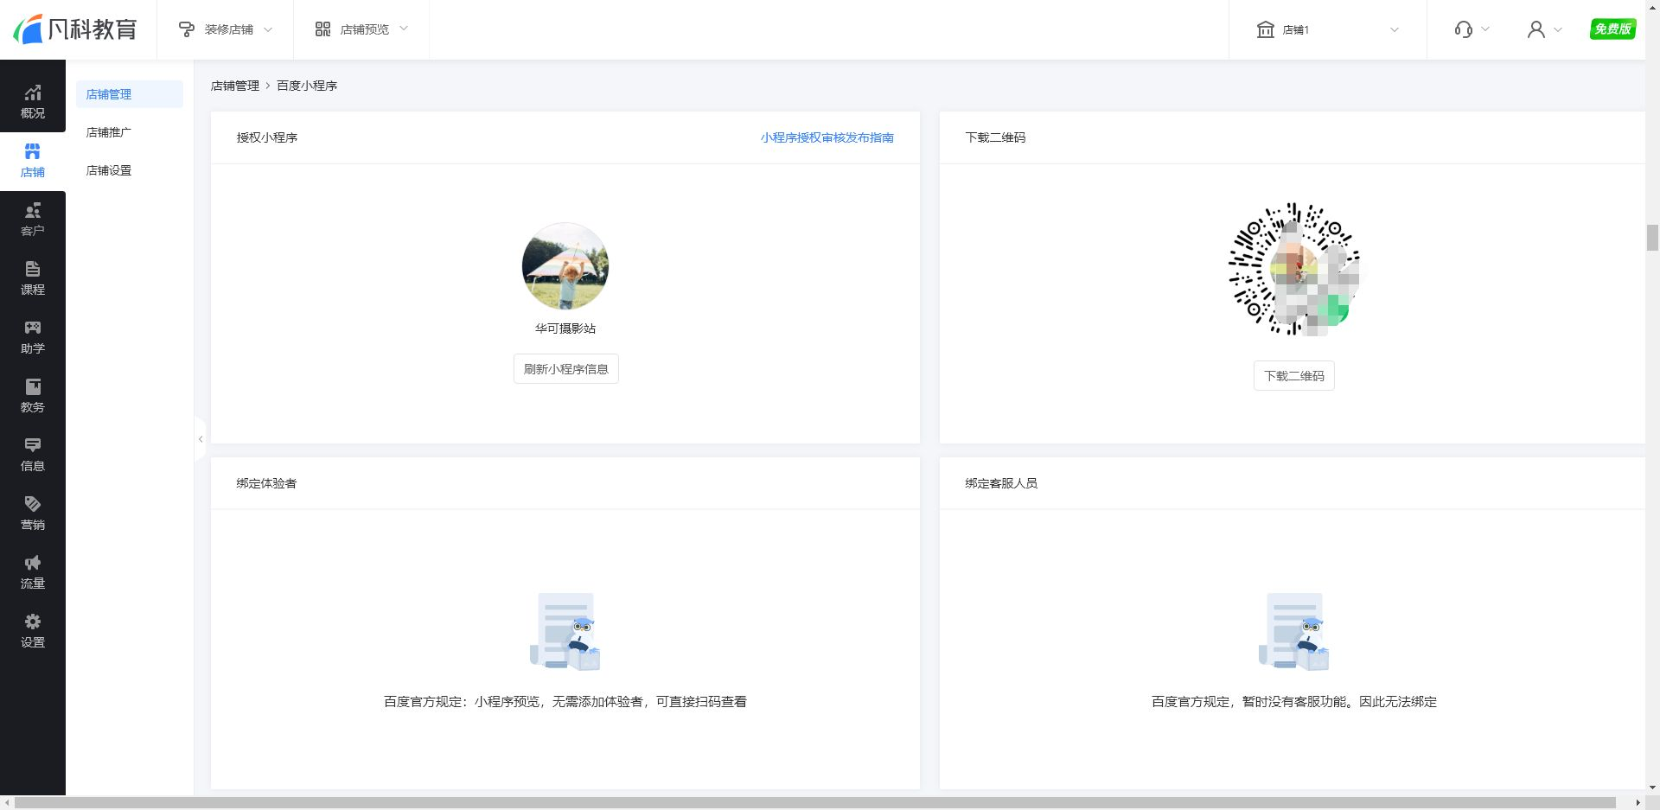Click the QR grid 店铺预览 icon
This screenshot has height=810, width=1660.
coord(322,29)
